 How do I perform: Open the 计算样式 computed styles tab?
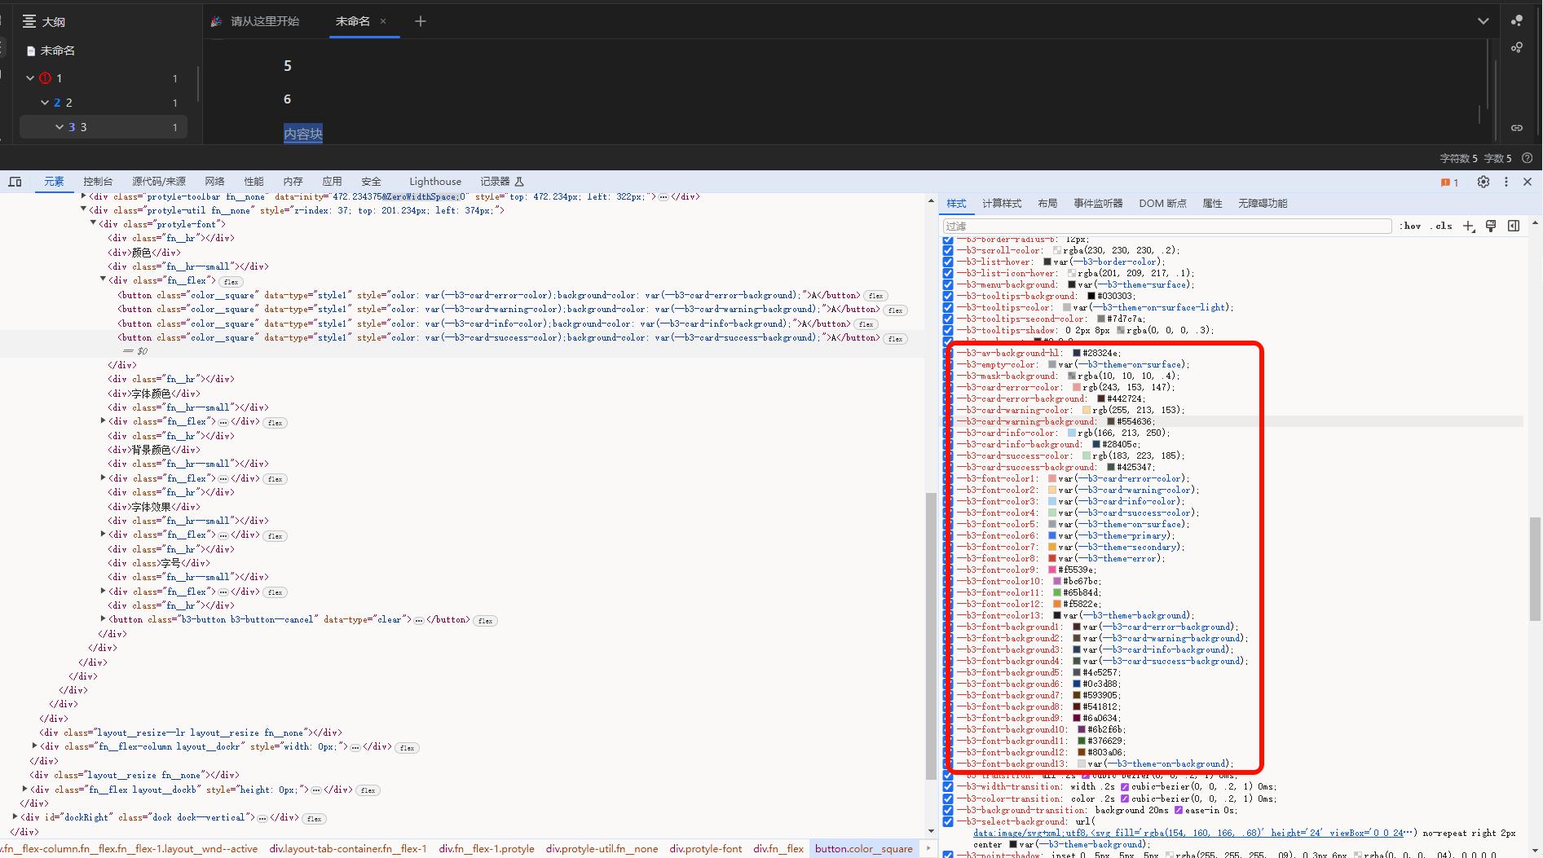tap(1001, 204)
